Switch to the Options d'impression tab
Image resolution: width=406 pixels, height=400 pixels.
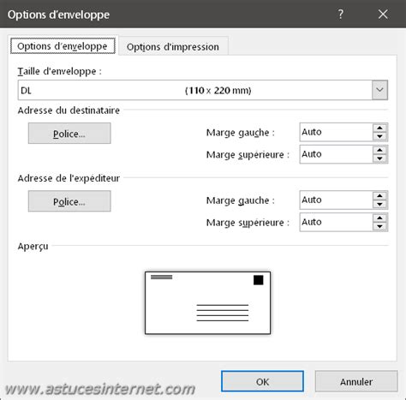(x=173, y=46)
